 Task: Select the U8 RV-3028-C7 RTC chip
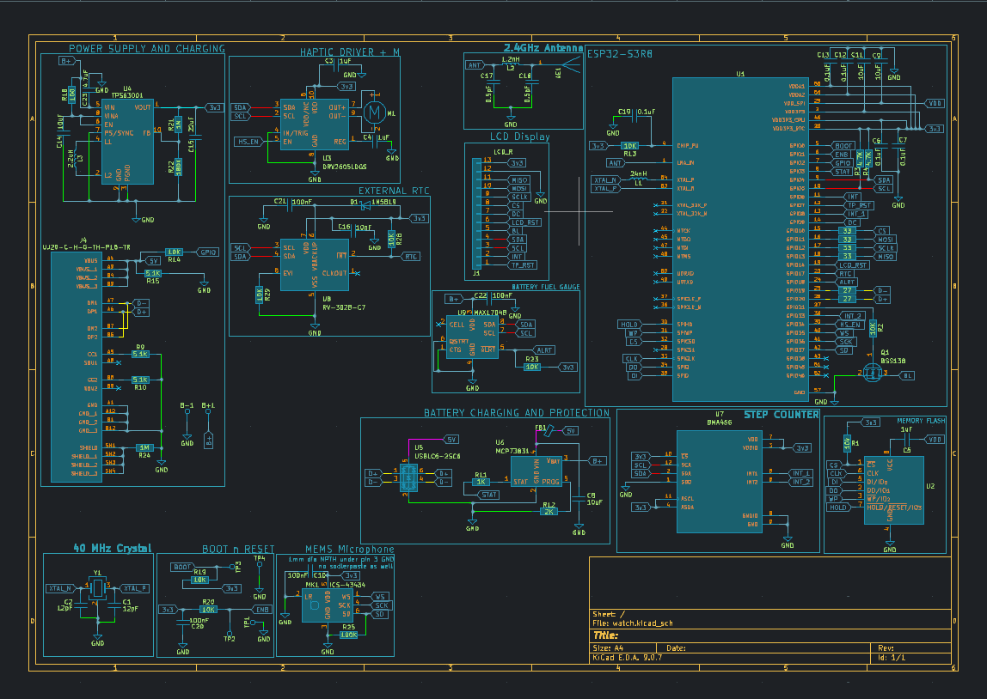314,264
